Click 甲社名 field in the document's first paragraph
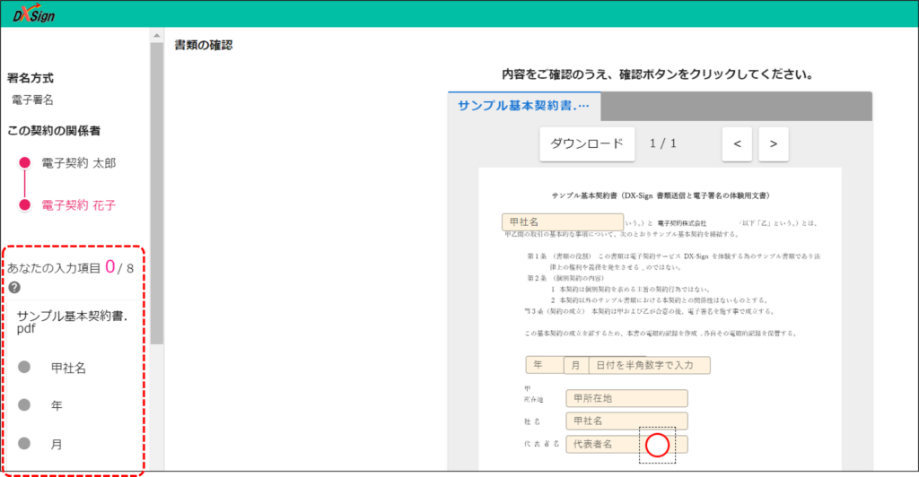919x477 pixels. [x=563, y=222]
